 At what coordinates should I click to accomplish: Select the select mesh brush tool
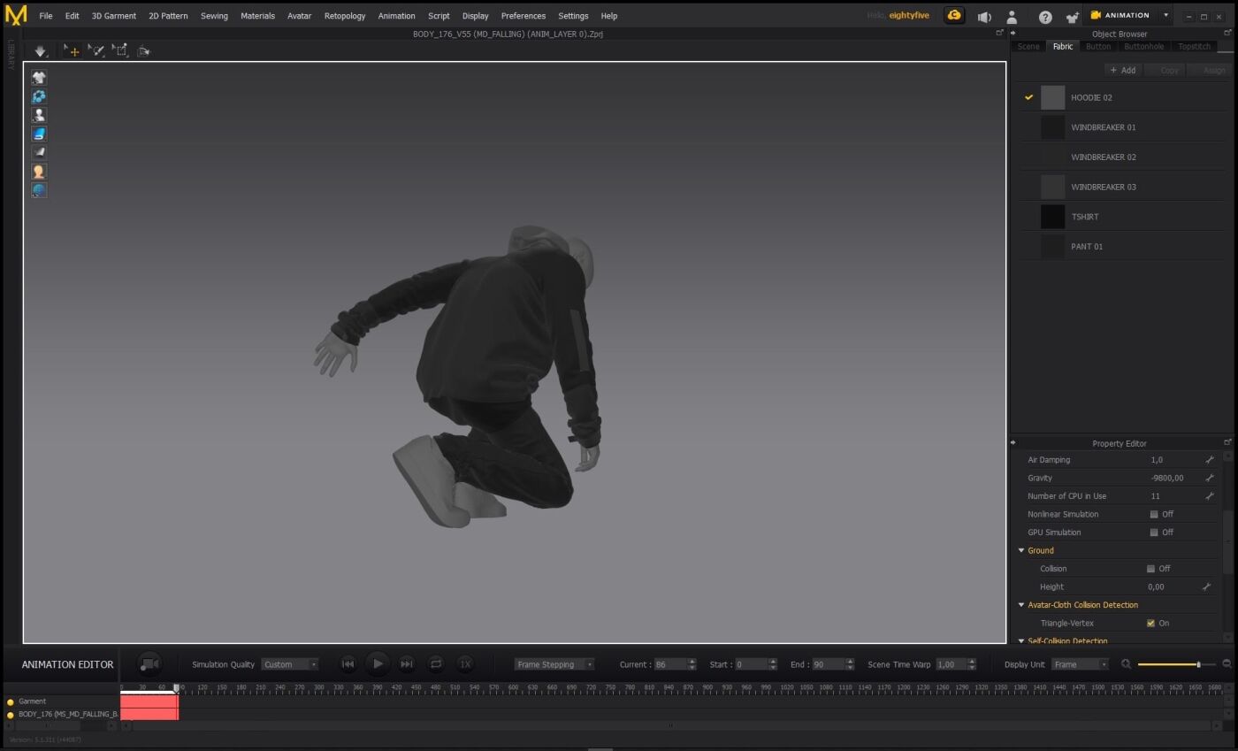[x=96, y=51]
